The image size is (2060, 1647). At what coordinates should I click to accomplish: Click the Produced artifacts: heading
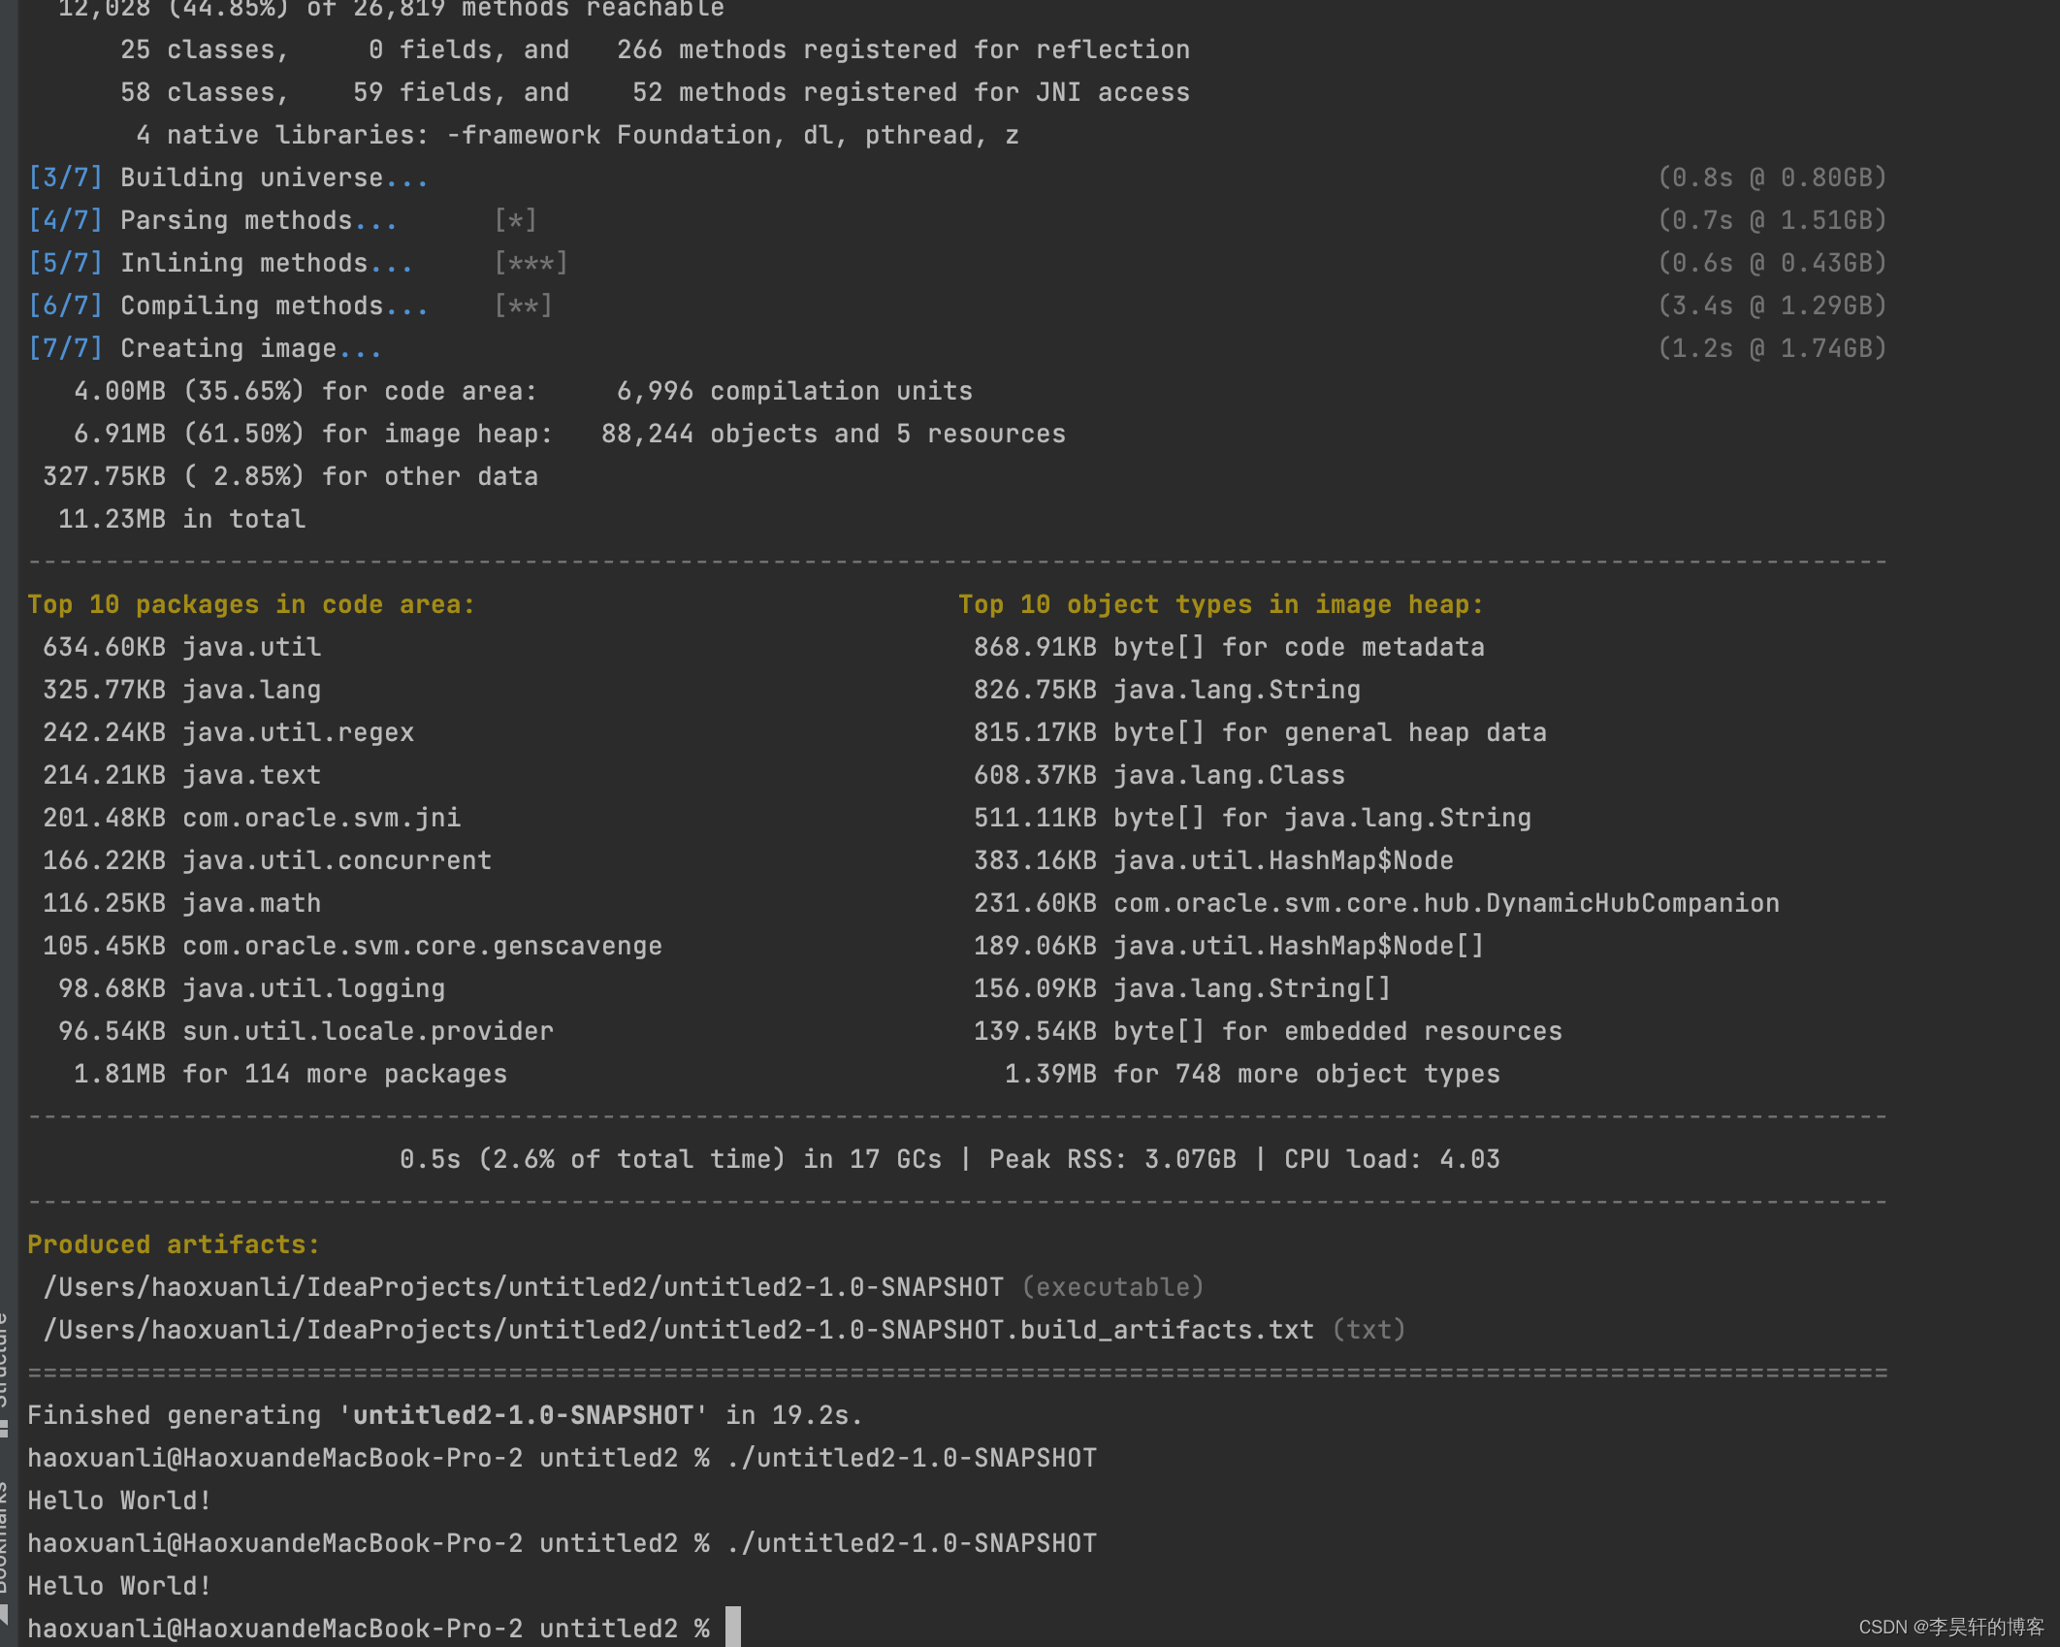pos(173,1244)
